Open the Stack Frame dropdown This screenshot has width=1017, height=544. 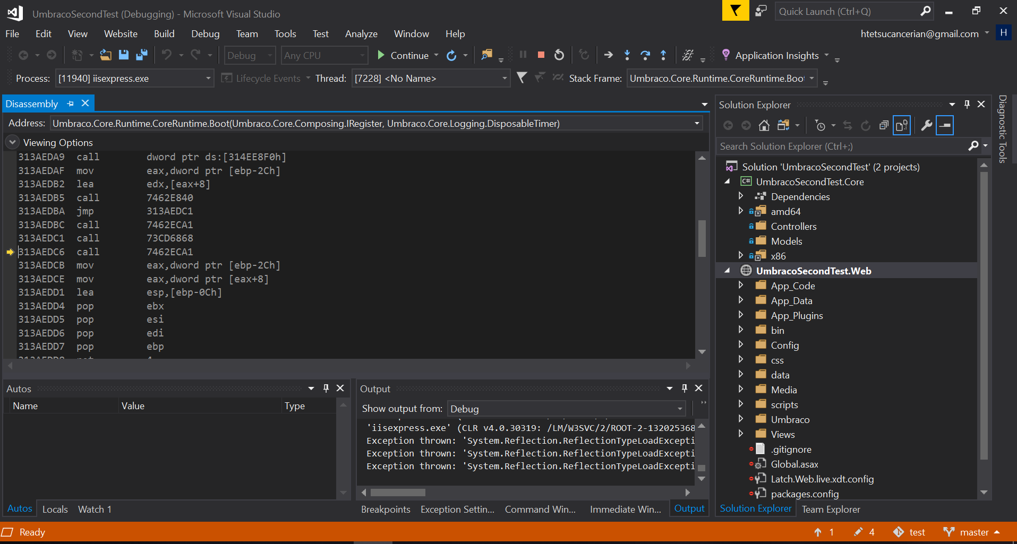811,79
